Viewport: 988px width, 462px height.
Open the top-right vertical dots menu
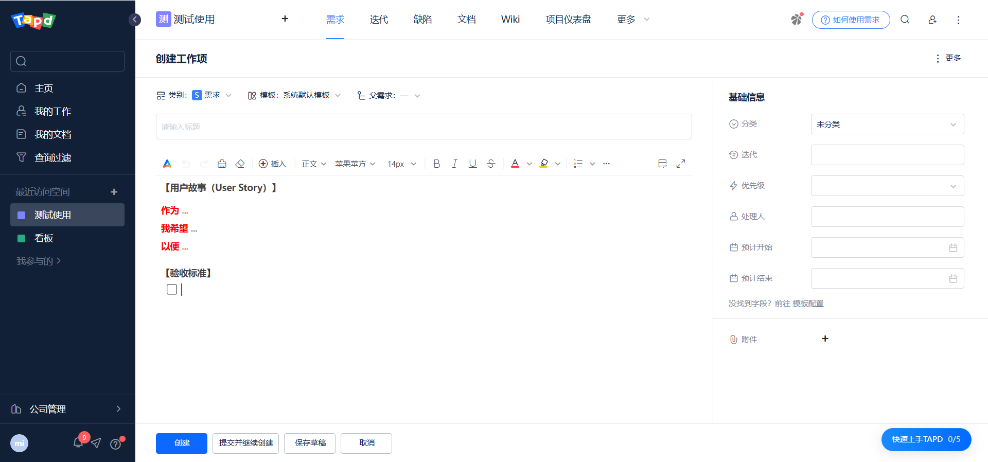pyautogui.click(x=958, y=20)
